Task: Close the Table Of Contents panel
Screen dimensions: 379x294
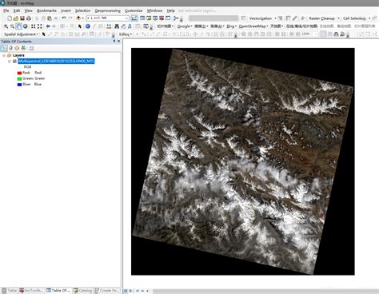Action: (118, 42)
